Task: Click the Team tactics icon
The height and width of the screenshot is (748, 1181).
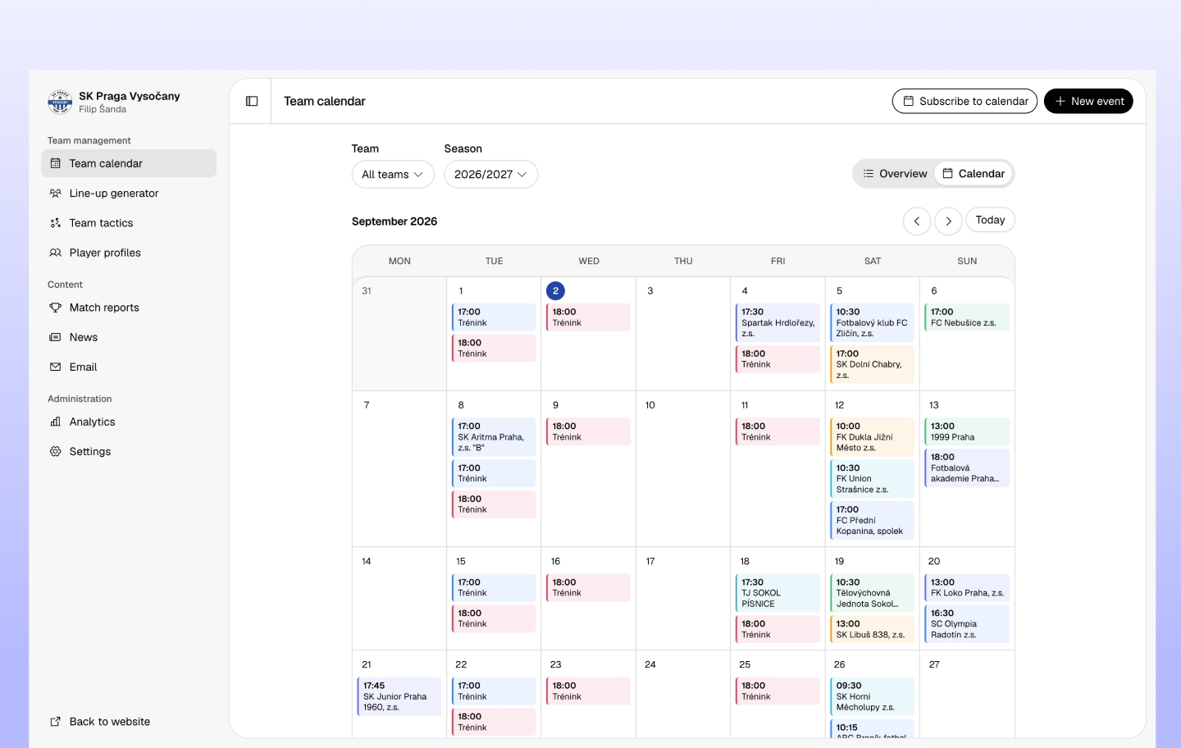Action: click(x=55, y=223)
